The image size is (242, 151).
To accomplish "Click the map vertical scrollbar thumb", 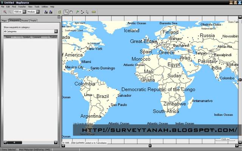I will tap(240, 80).
